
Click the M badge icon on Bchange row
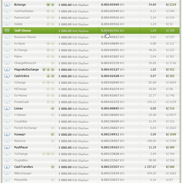pos(53,5)
